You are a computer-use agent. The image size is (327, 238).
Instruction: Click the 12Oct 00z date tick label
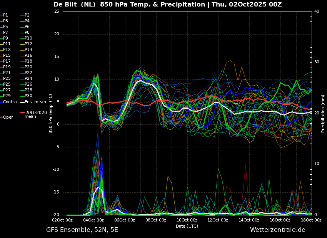point(218,220)
